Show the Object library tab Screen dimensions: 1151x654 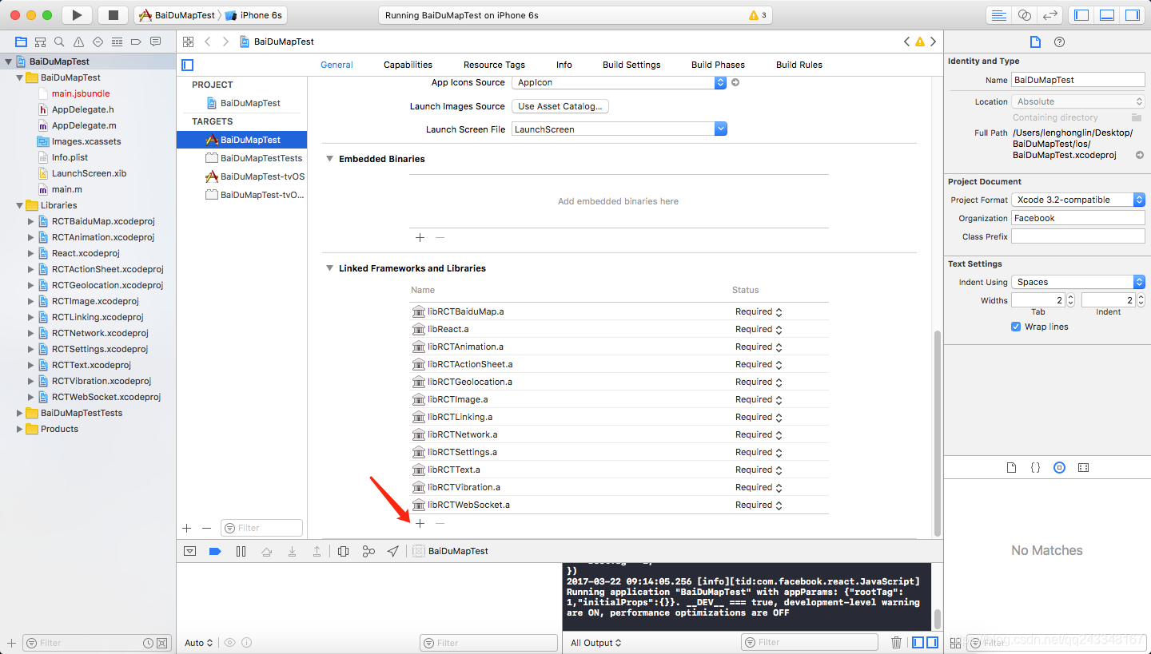[x=1059, y=468]
